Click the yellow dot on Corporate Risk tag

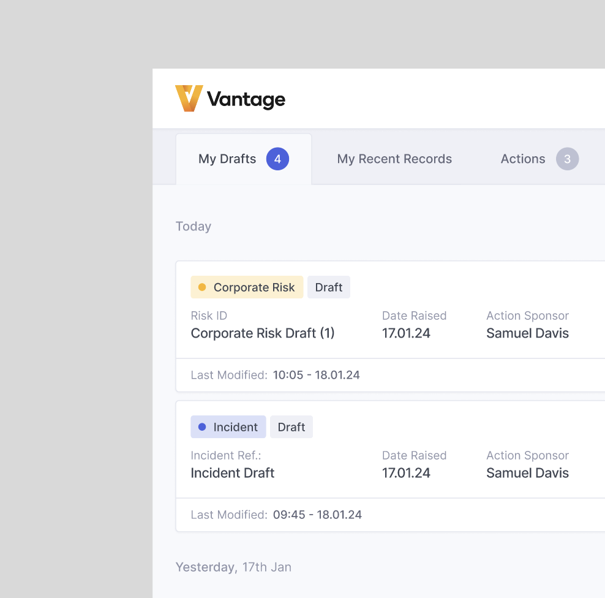coord(202,287)
